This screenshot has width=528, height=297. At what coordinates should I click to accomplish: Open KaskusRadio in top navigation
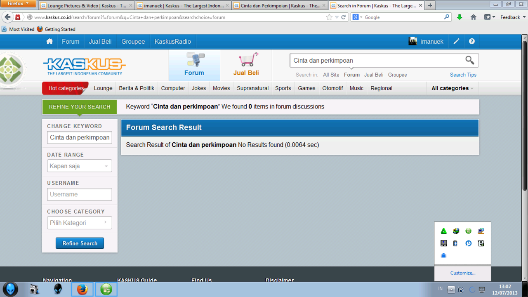173,42
